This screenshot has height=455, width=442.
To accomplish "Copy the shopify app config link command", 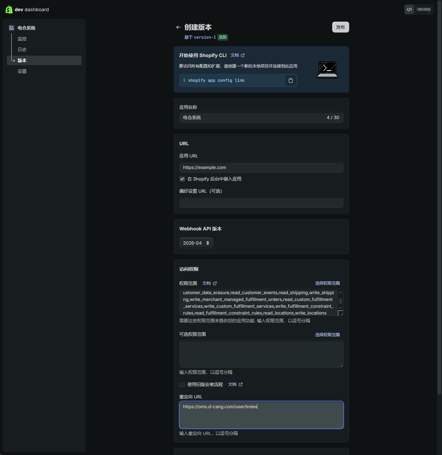I will point(291,80).
